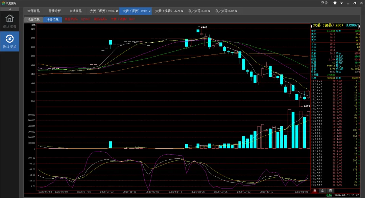Go to previous contract with left arrow
The height and width of the screenshot is (198, 365).
[x=312, y=26]
